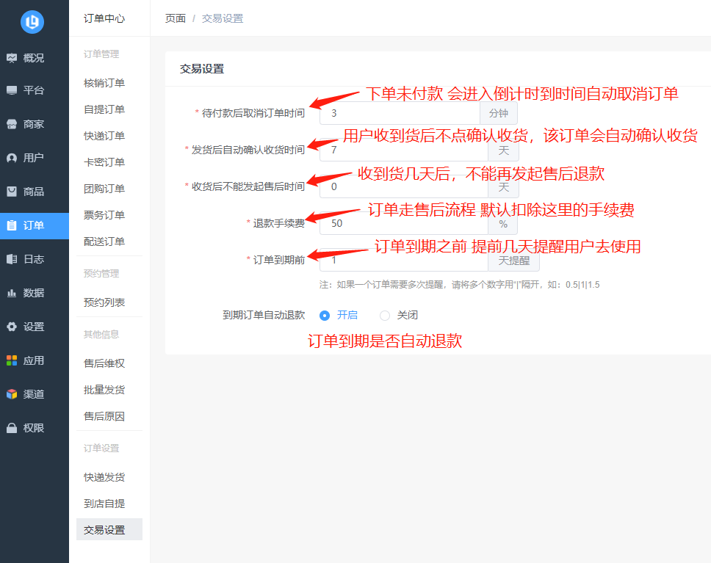Open 日志 log icon in sidebar
This screenshot has height=563, width=711.
click(12, 259)
